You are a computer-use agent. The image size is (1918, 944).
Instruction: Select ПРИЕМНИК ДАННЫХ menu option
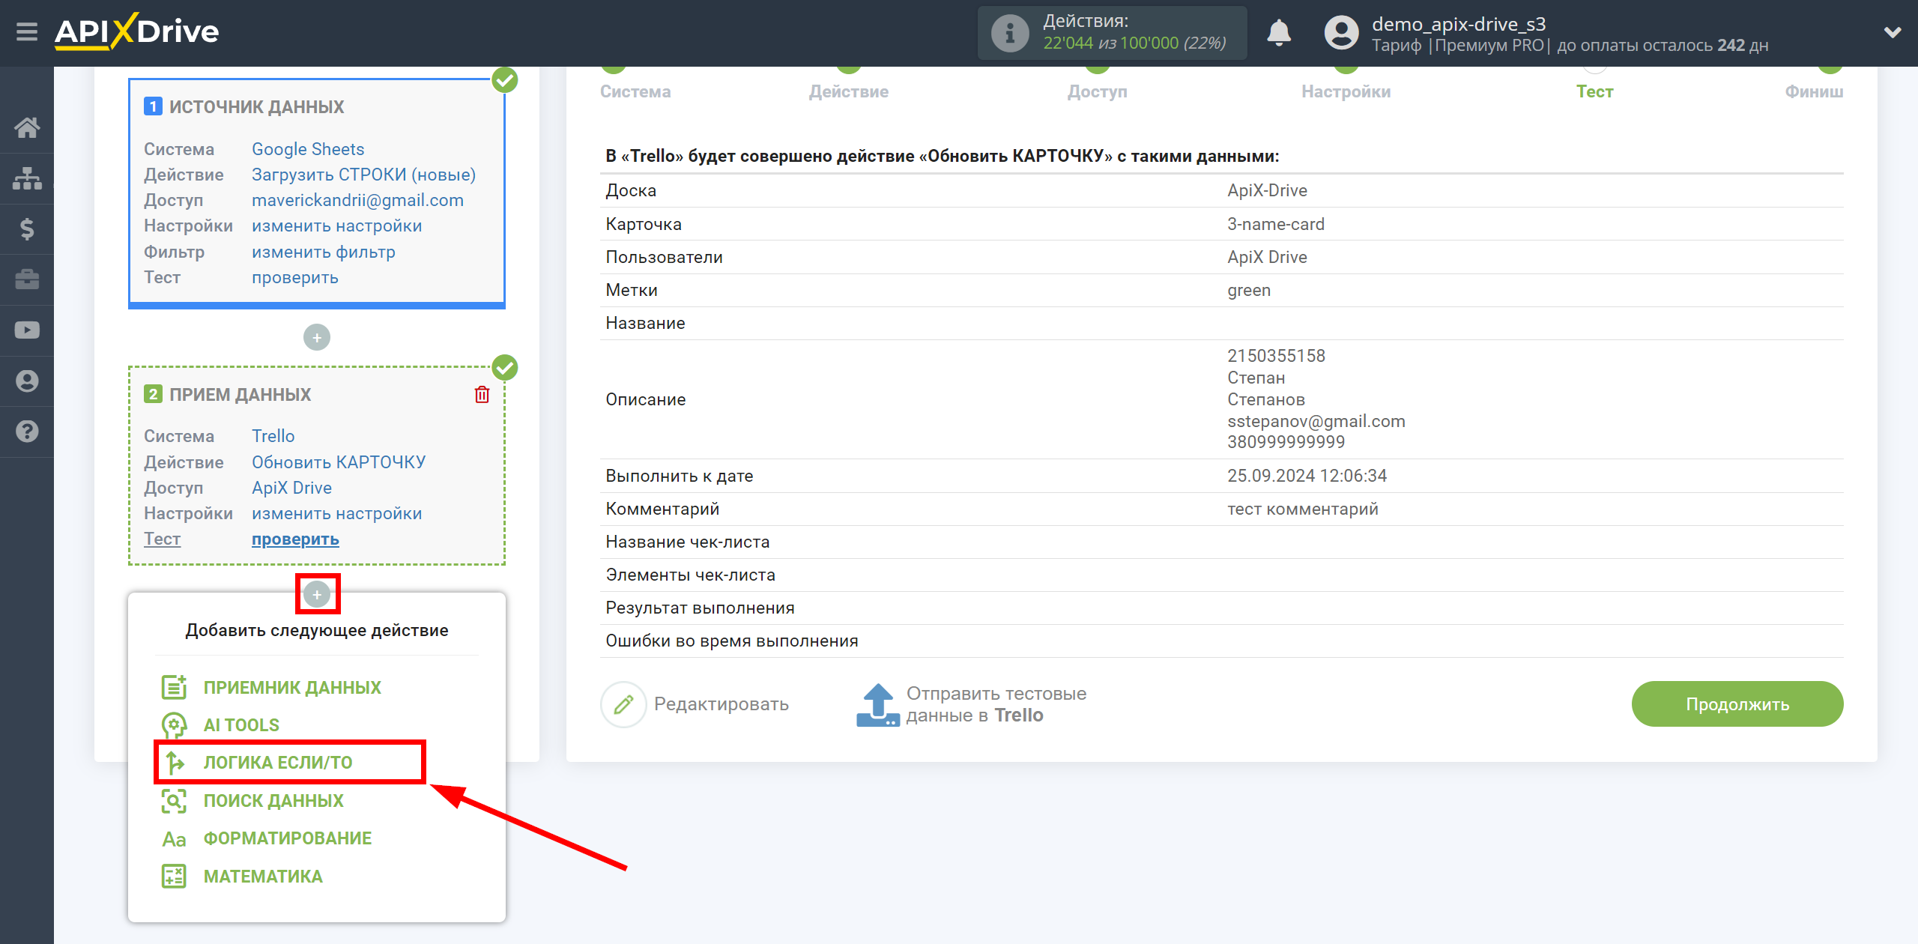(x=292, y=687)
